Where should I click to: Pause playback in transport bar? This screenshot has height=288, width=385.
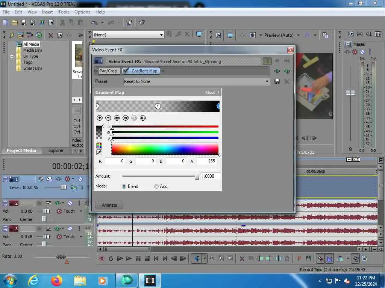point(138,259)
